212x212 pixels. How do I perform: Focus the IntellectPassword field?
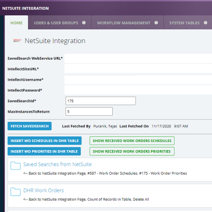pyautogui.click(x=138, y=90)
